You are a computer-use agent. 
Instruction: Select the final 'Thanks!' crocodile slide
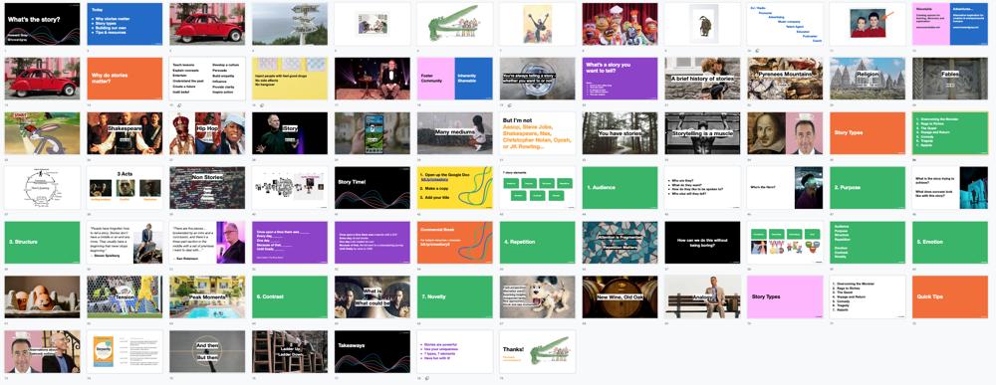tap(538, 351)
